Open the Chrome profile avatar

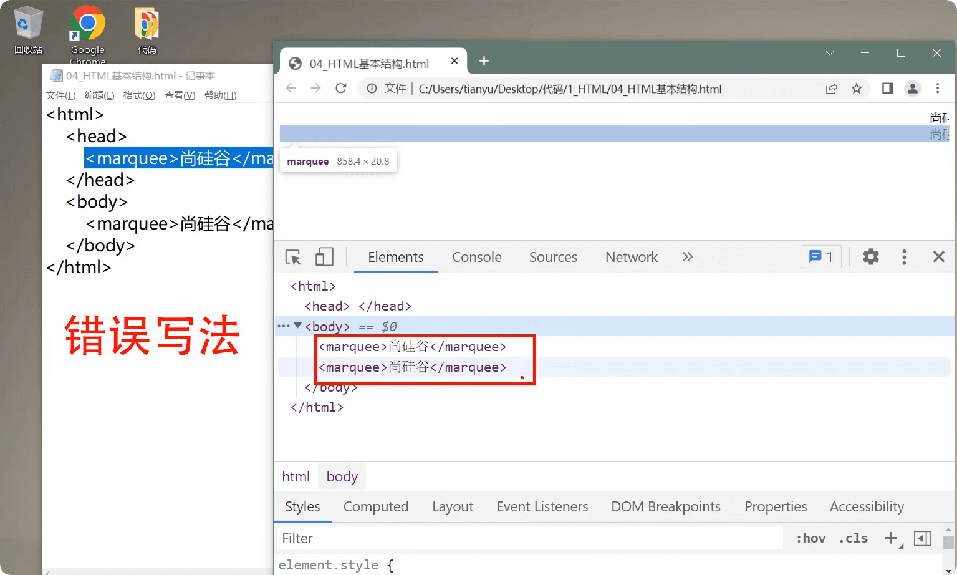pyautogui.click(x=912, y=89)
